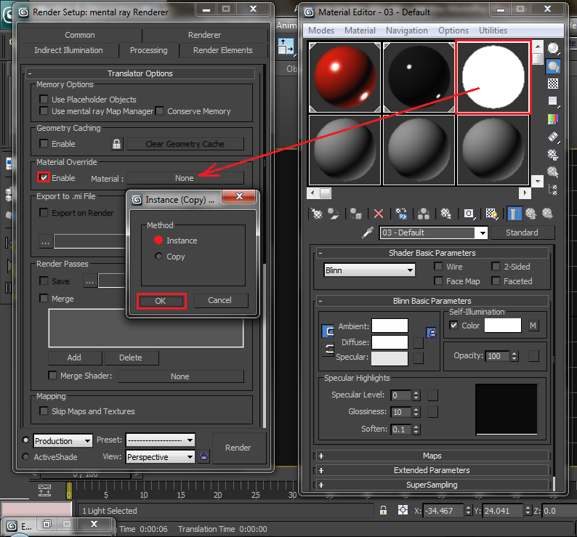Click Assign Material to Selection icon
Screen dimensions: 577x537
(355, 214)
